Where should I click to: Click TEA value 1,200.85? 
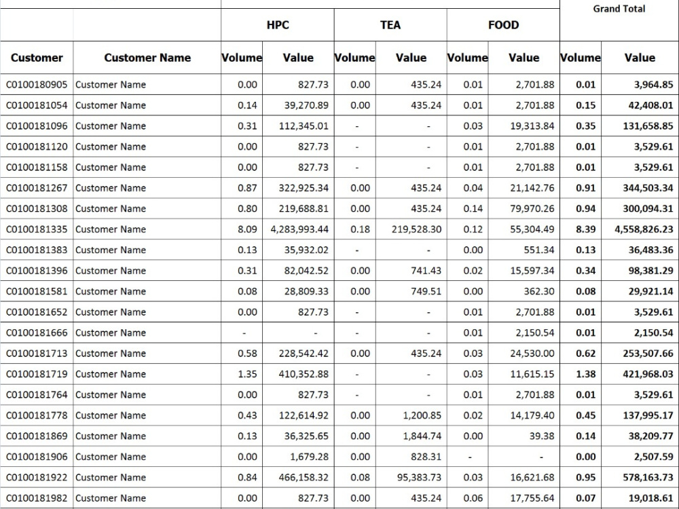click(x=422, y=415)
